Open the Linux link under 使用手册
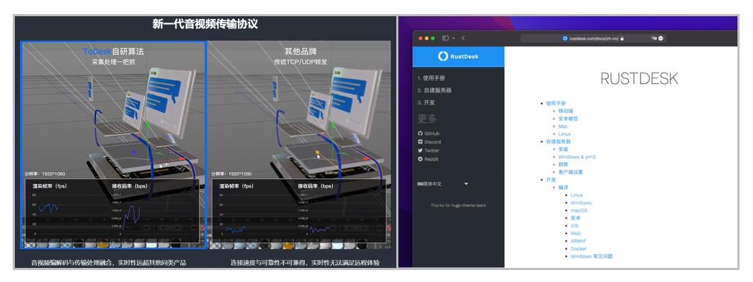 click(564, 134)
